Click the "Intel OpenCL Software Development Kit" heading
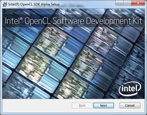 [x=73, y=21]
